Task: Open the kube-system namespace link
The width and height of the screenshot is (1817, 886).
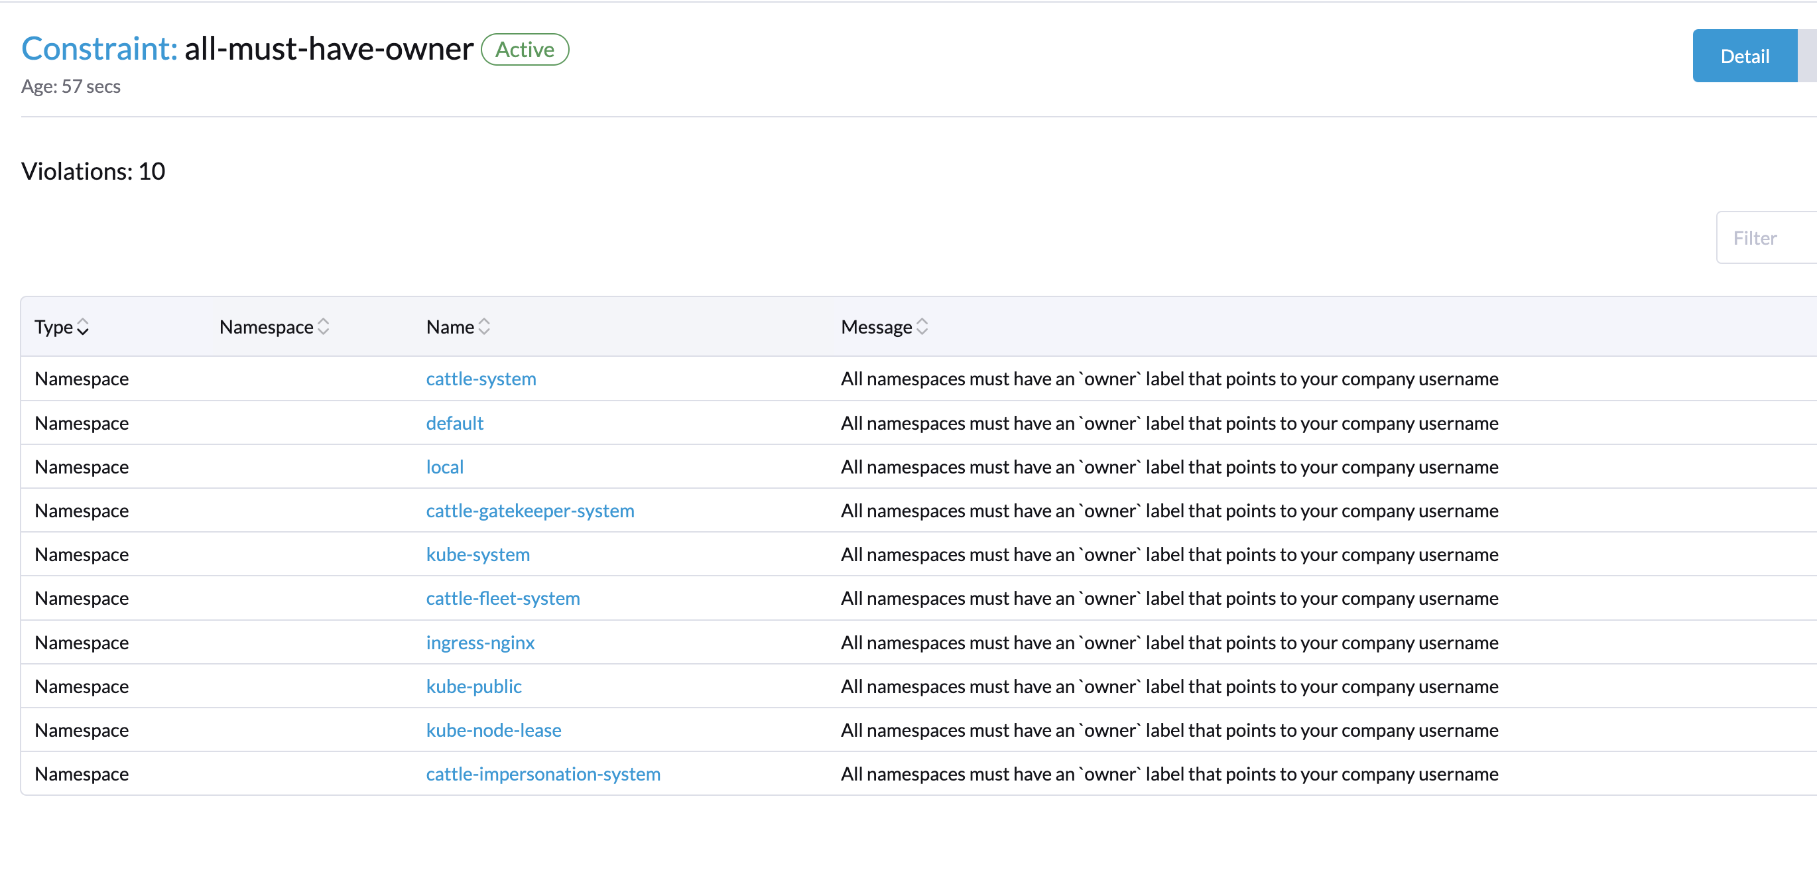Action: click(x=477, y=554)
